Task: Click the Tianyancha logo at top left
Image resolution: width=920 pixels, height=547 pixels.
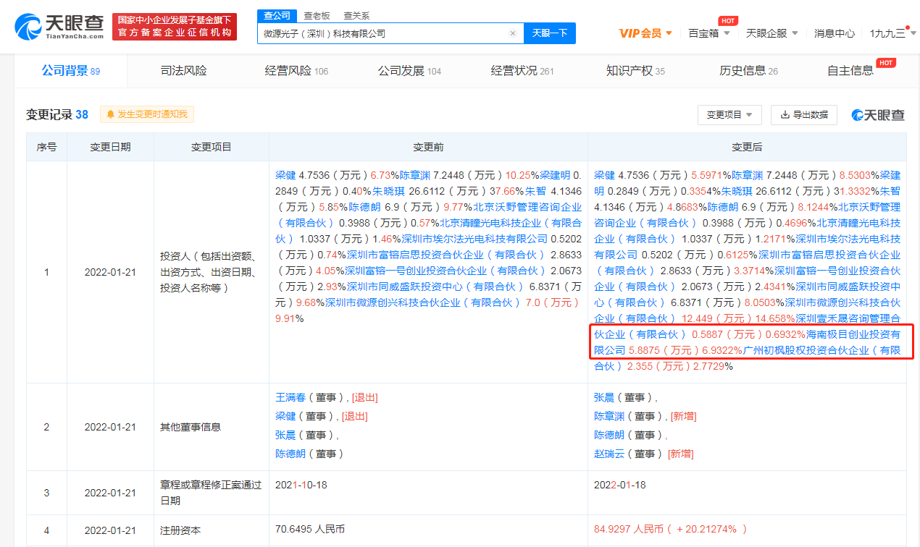Action: click(59, 26)
